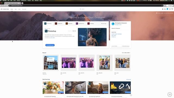Select the Learn nav tab
Screen dimensions: 174x98
[x=19, y=9]
